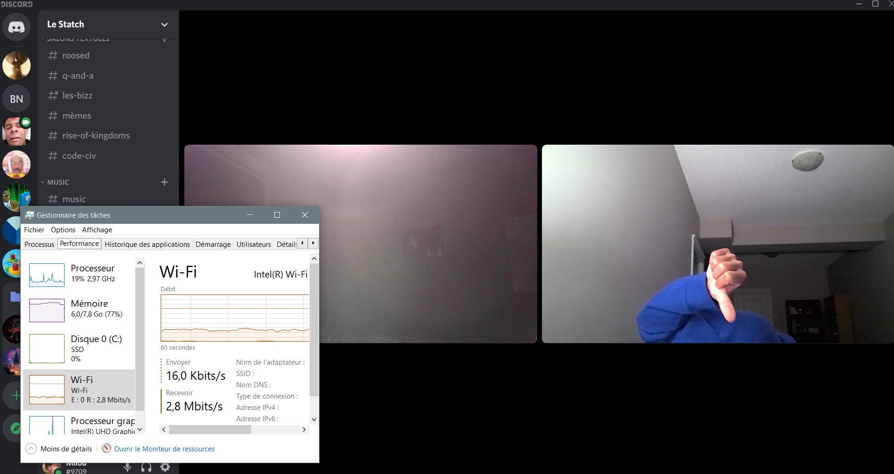Click Ouvrir le Moniteur de ressources link
Viewport: 894px width, 474px height.
(164, 449)
